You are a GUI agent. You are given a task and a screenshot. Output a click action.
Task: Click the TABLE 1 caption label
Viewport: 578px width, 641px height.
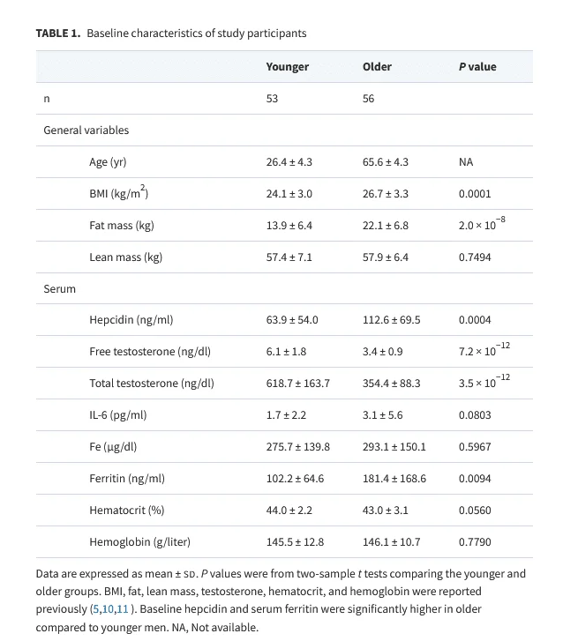pyautogui.click(x=57, y=34)
